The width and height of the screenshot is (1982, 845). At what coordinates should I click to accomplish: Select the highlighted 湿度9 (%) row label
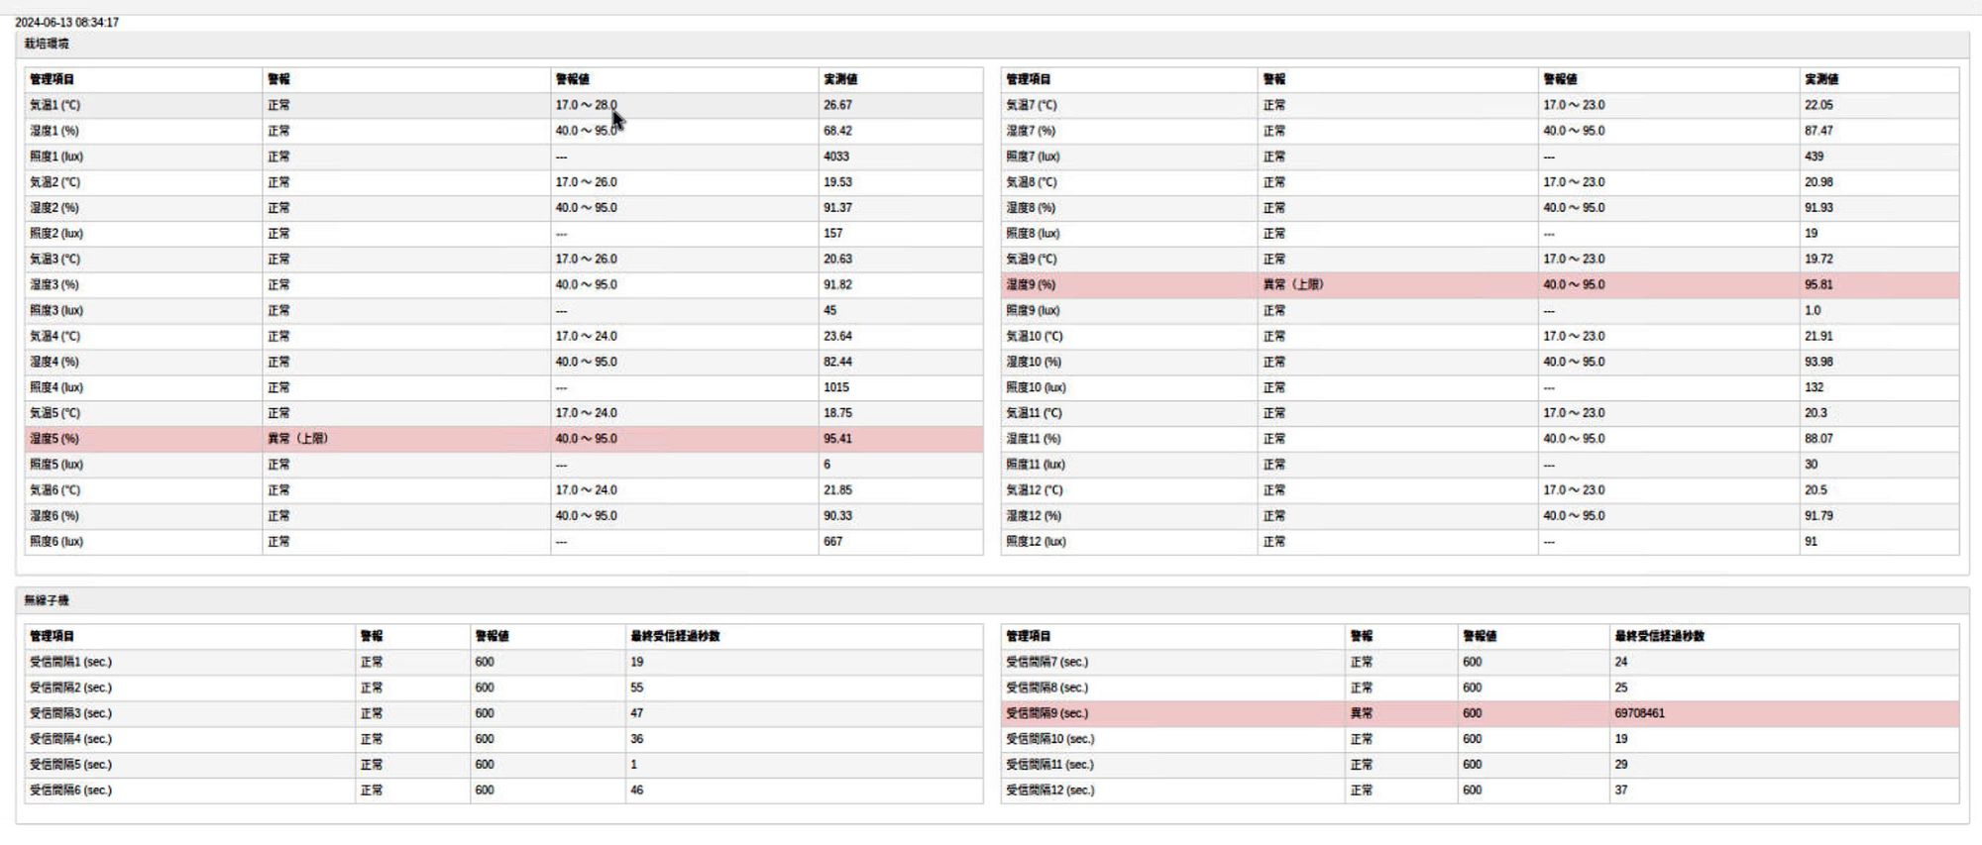point(1031,285)
